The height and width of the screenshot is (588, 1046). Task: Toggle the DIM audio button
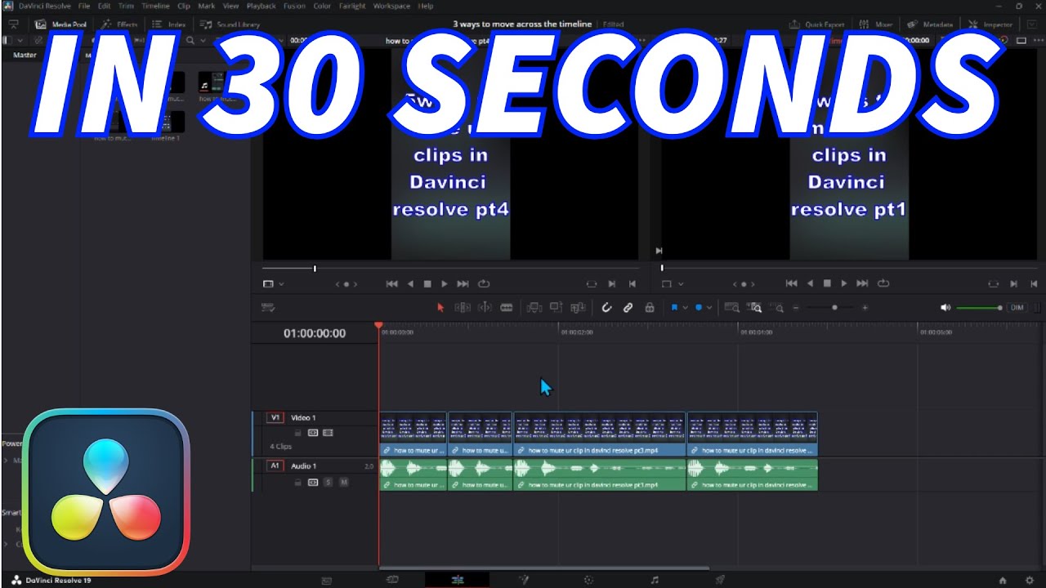pyautogui.click(x=1017, y=308)
